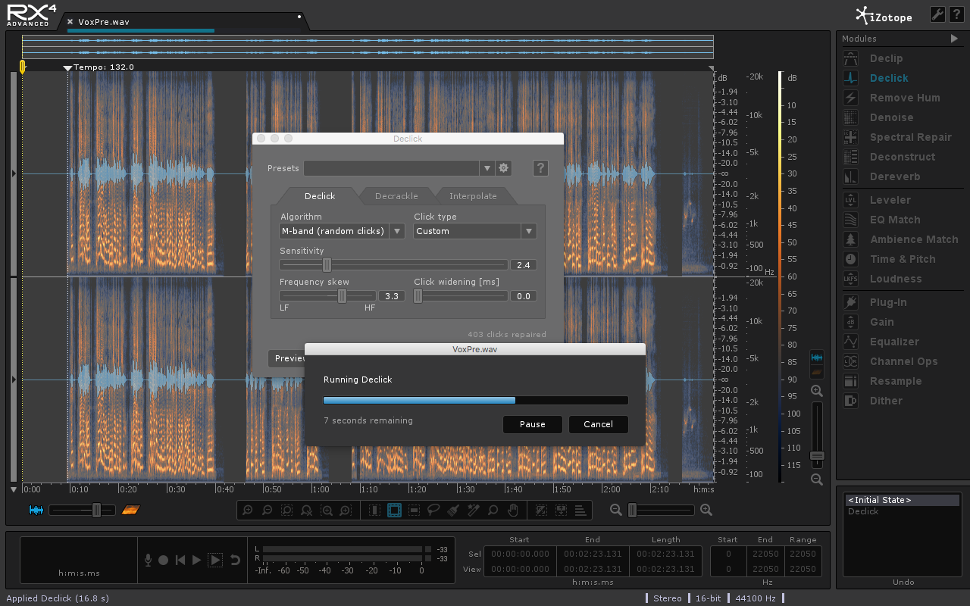The image size is (970, 606).
Task: Show waveform view using the blue waveform icon beside the dB scale
Action: tap(817, 357)
